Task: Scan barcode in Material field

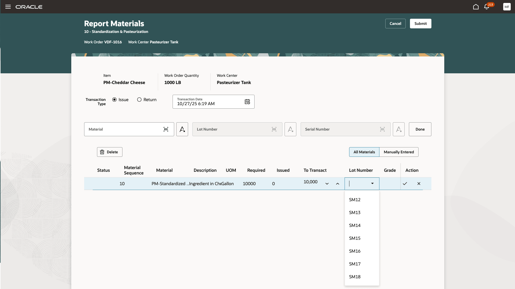Action: coord(166,129)
